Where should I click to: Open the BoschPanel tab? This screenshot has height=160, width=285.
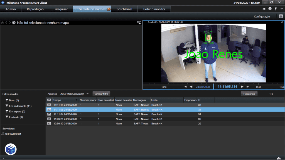(124, 9)
